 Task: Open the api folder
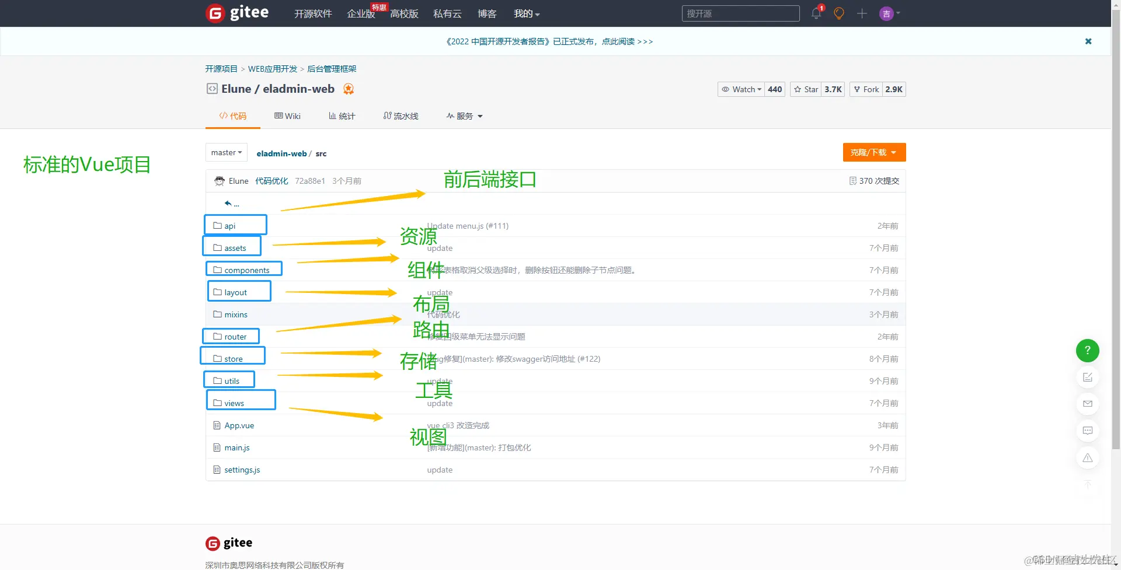pyautogui.click(x=230, y=226)
